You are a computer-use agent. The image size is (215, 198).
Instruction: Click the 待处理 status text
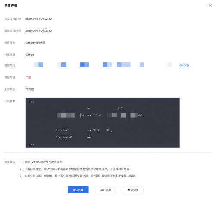30,89
